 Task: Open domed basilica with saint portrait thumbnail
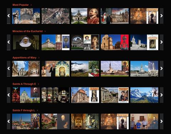pos(85,16)
